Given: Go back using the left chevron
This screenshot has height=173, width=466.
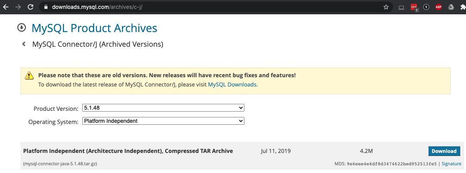Looking at the screenshot, I should pyautogui.click(x=24, y=44).
